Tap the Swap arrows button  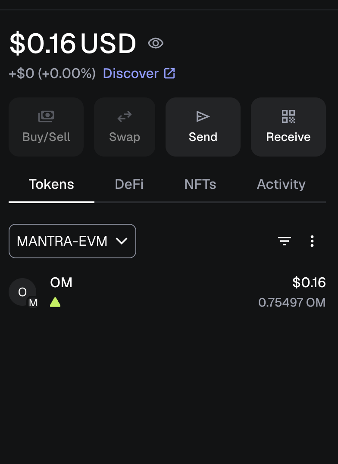125,127
